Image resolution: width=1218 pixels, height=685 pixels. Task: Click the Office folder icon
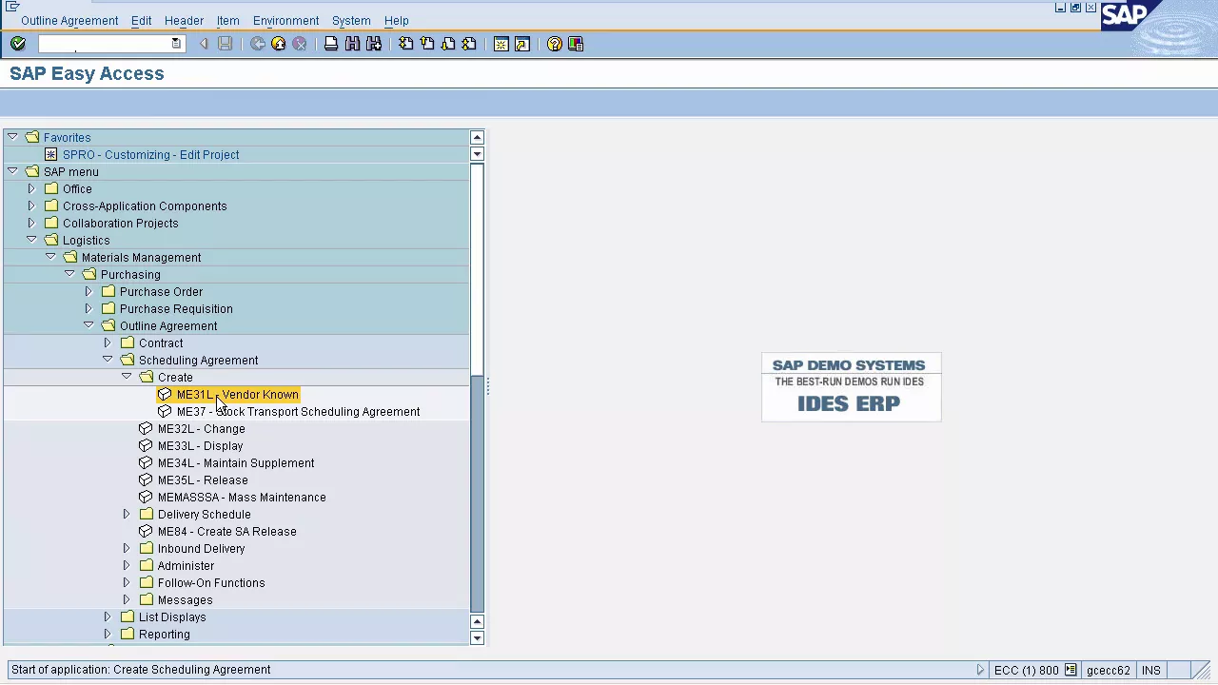click(x=51, y=188)
